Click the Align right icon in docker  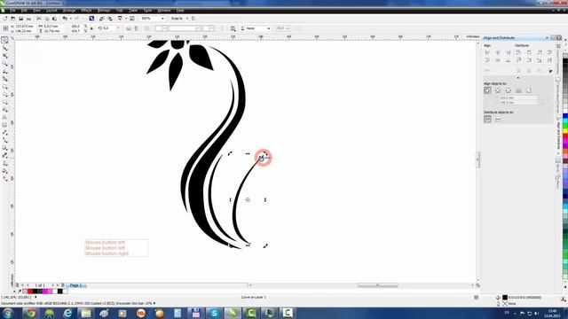coord(509,53)
